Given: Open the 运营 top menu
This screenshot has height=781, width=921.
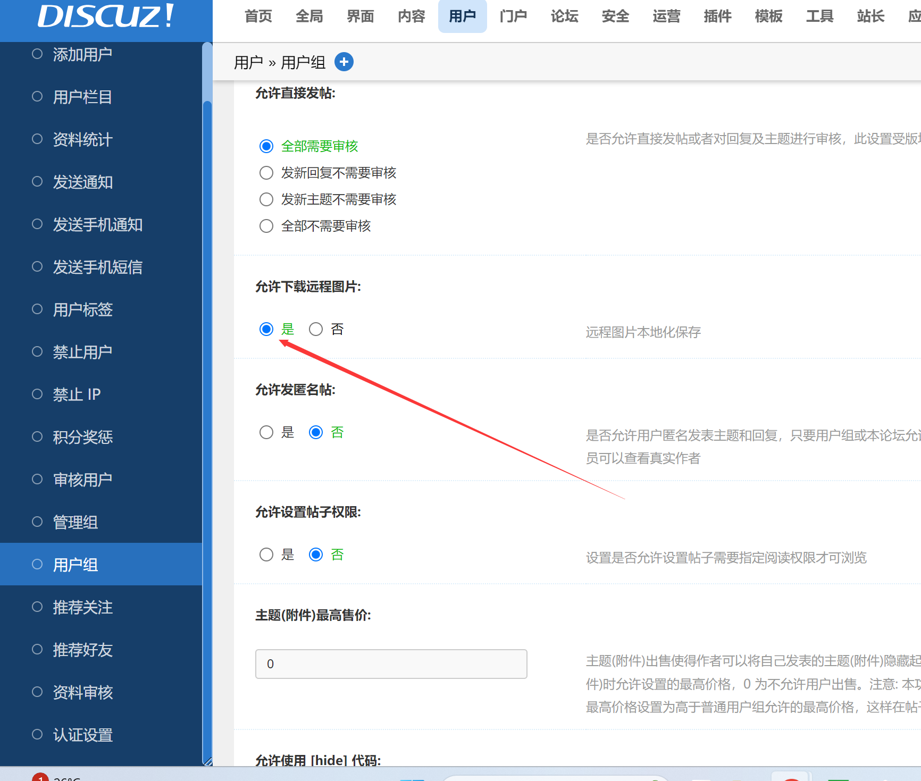Looking at the screenshot, I should 667,16.
